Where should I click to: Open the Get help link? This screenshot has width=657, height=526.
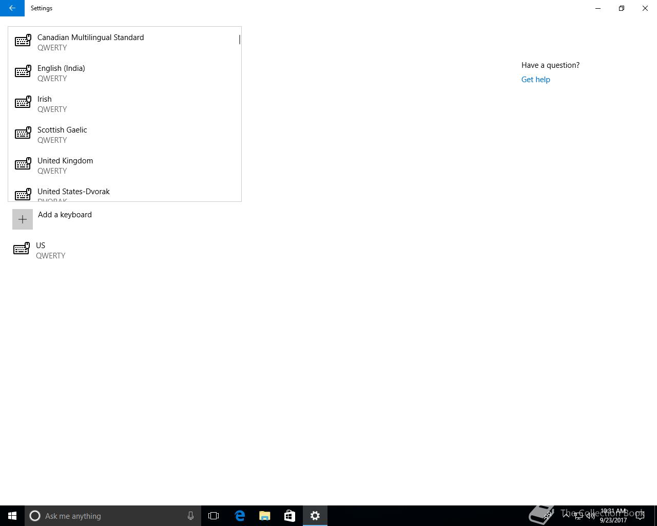tap(535, 80)
